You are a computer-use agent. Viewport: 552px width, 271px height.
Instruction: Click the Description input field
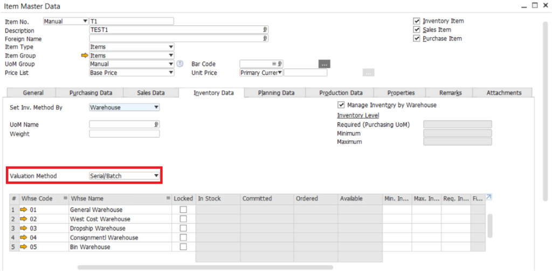[x=179, y=30]
